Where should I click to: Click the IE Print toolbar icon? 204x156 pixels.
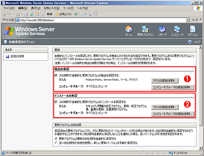pyautogui.click(x=90, y=14)
